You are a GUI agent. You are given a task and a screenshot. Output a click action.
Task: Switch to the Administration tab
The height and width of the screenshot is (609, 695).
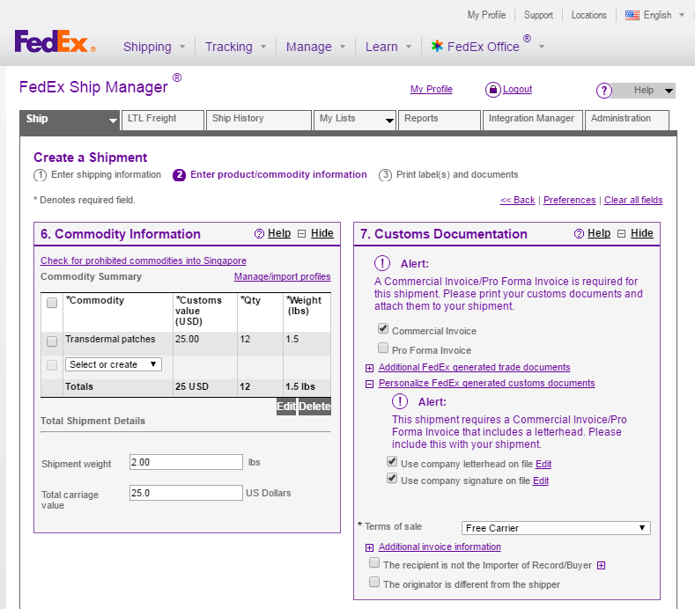(x=627, y=120)
